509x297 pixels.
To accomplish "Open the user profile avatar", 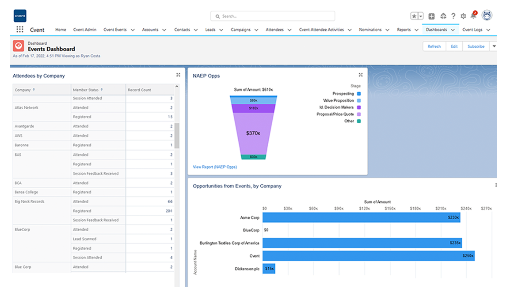I will click(487, 15).
